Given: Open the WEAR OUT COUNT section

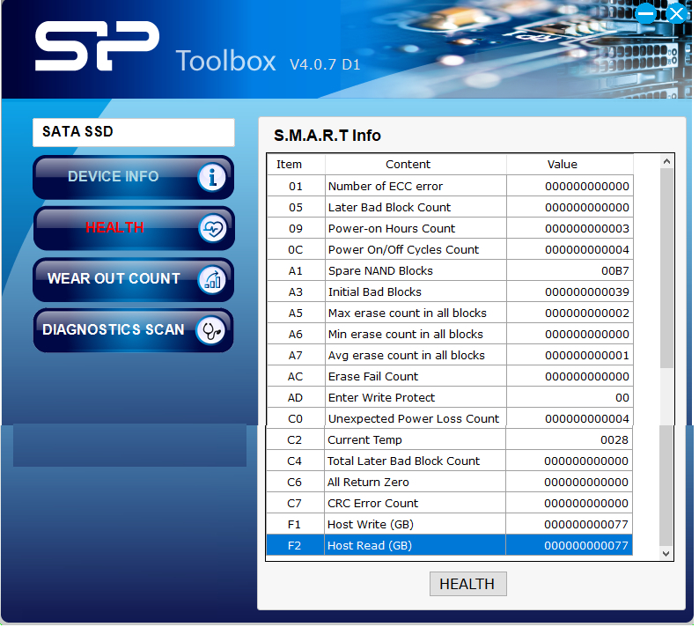Looking at the screenshot, I should tap(133, 280).
